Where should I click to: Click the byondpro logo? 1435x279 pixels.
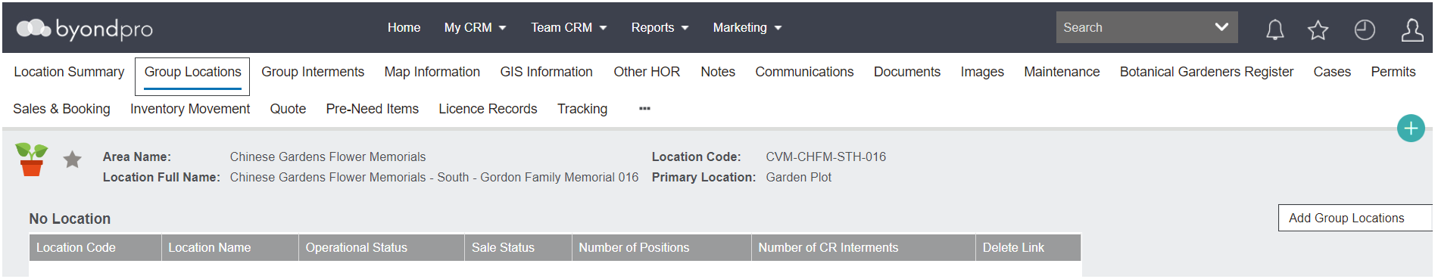click(x=84, y=29)
